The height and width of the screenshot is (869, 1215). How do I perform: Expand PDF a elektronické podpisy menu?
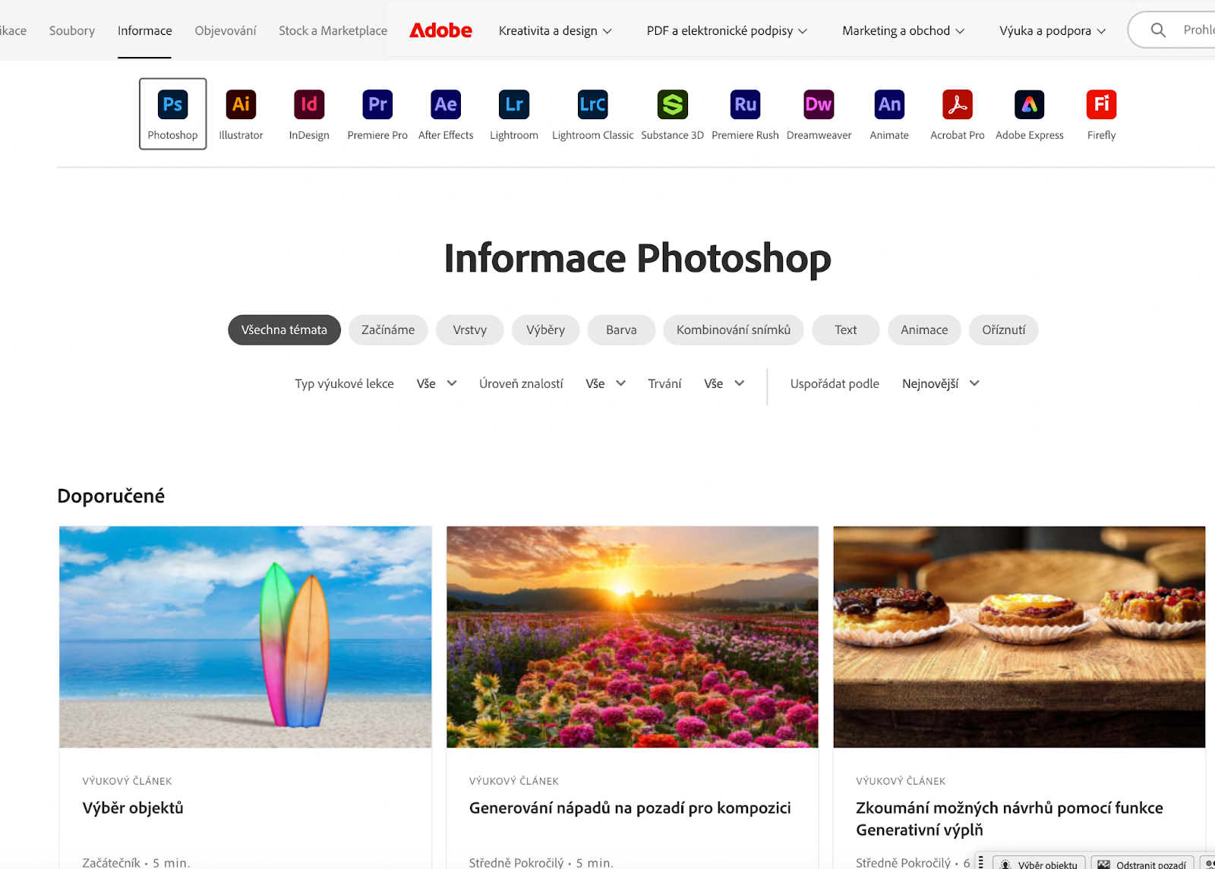(x=727, y=31)
